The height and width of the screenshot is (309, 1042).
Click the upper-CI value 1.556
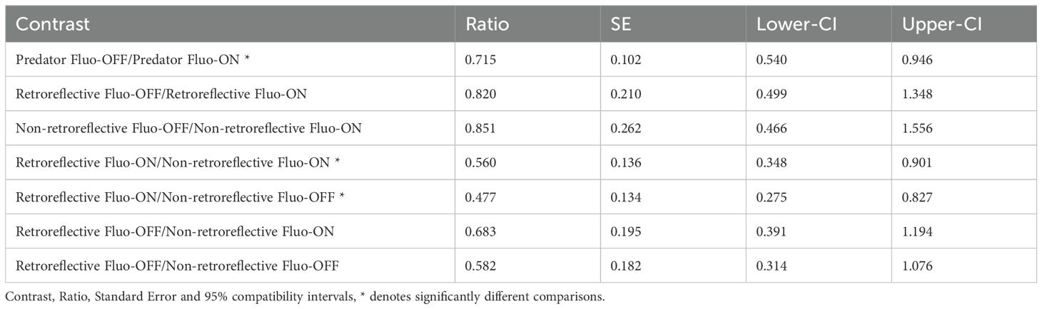click(916, 128)
